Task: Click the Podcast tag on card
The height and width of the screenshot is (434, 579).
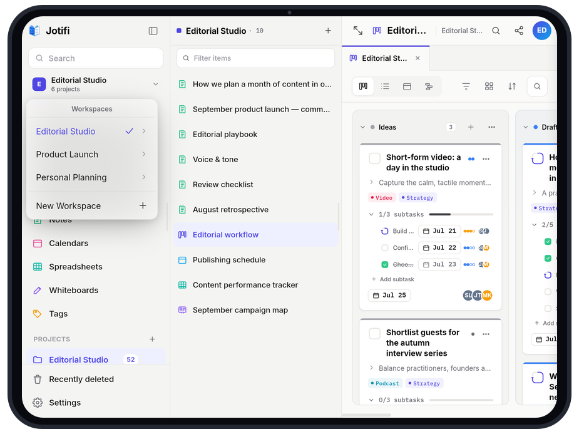Action: coord(385,383)
